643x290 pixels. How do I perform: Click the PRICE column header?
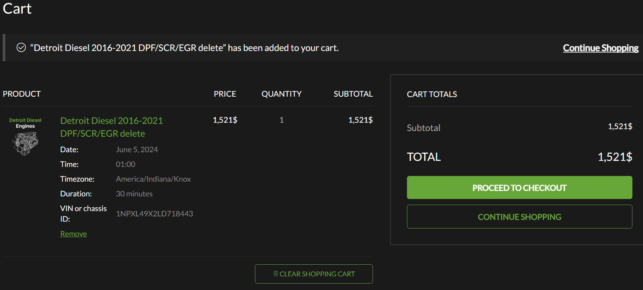point(225,94)
